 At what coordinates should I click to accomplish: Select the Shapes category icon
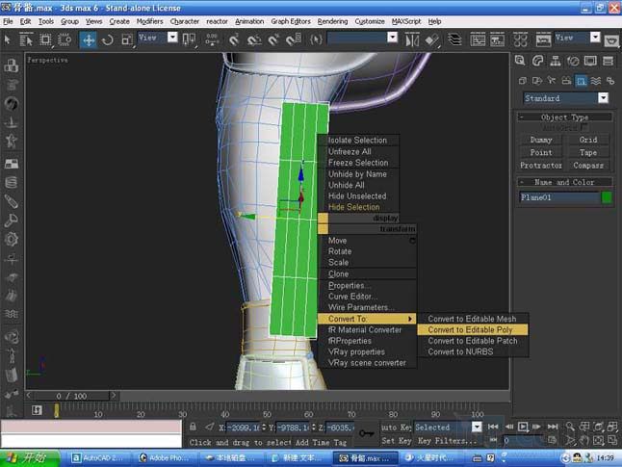coord(537,81)
